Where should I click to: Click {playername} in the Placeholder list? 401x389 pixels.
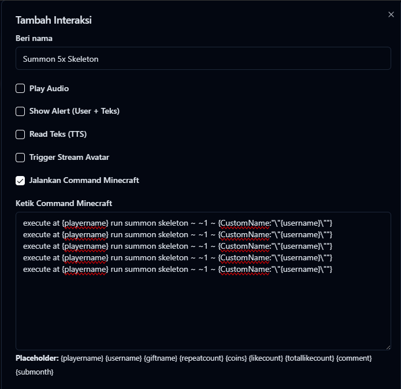pos(81,358)
